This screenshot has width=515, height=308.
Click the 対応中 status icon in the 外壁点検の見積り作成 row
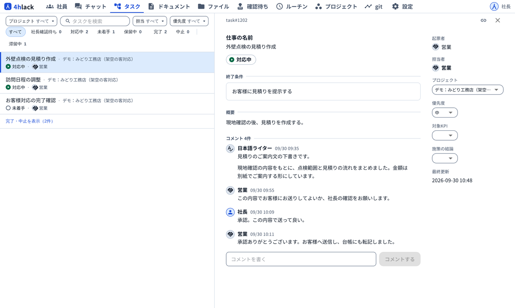[8, 66]
